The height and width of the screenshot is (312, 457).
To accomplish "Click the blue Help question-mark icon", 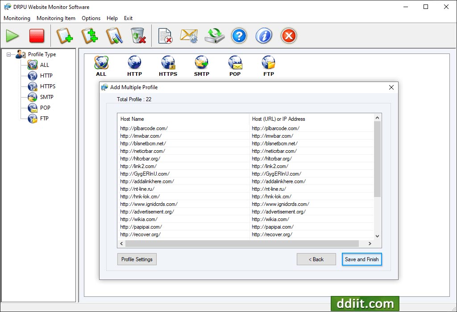I will click(x=239, y=36).
